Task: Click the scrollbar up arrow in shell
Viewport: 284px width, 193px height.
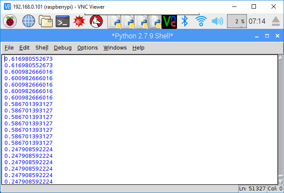Action: [x=280, y=58]
